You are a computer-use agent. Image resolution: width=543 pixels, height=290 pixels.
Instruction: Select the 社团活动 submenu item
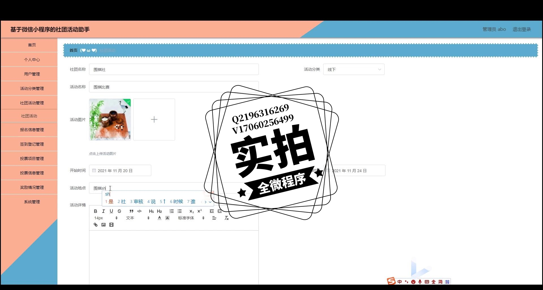29,116
